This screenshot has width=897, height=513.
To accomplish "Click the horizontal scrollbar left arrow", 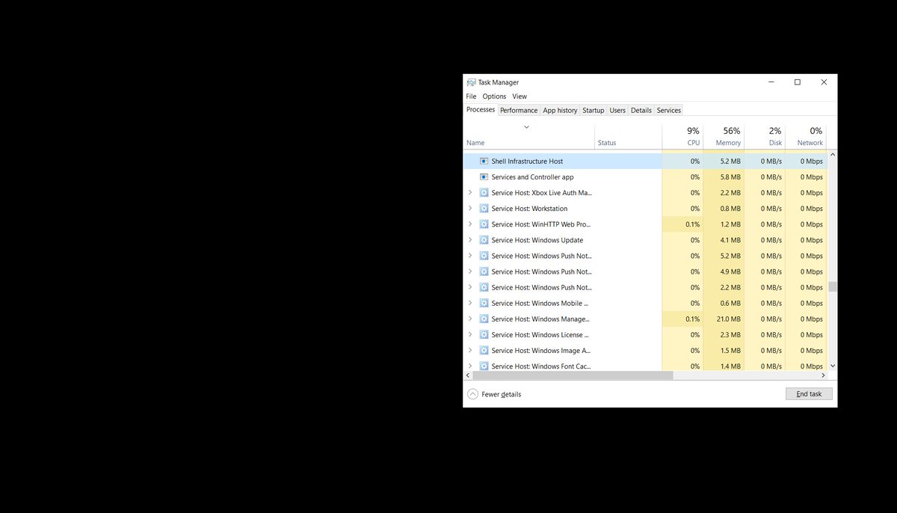I will 468,375.
